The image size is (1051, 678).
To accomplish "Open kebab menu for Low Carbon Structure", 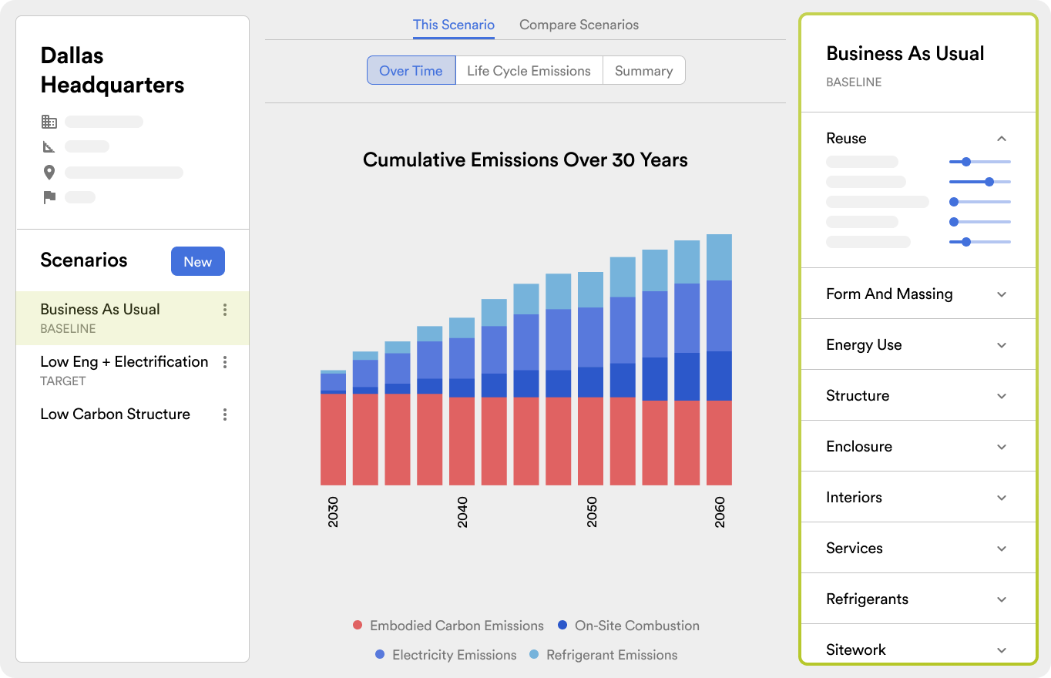I will pyautogui.click(x=225, y=415).
